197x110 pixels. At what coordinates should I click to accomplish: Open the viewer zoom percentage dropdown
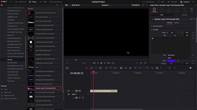click(67, 5)
